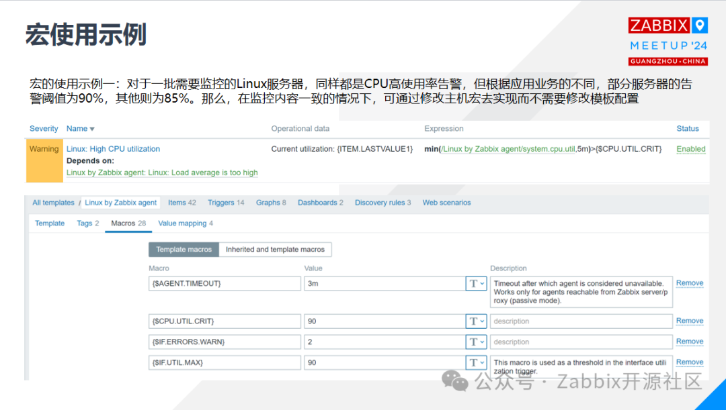Open Discovery rules 3 section

(x=383, y=203)
